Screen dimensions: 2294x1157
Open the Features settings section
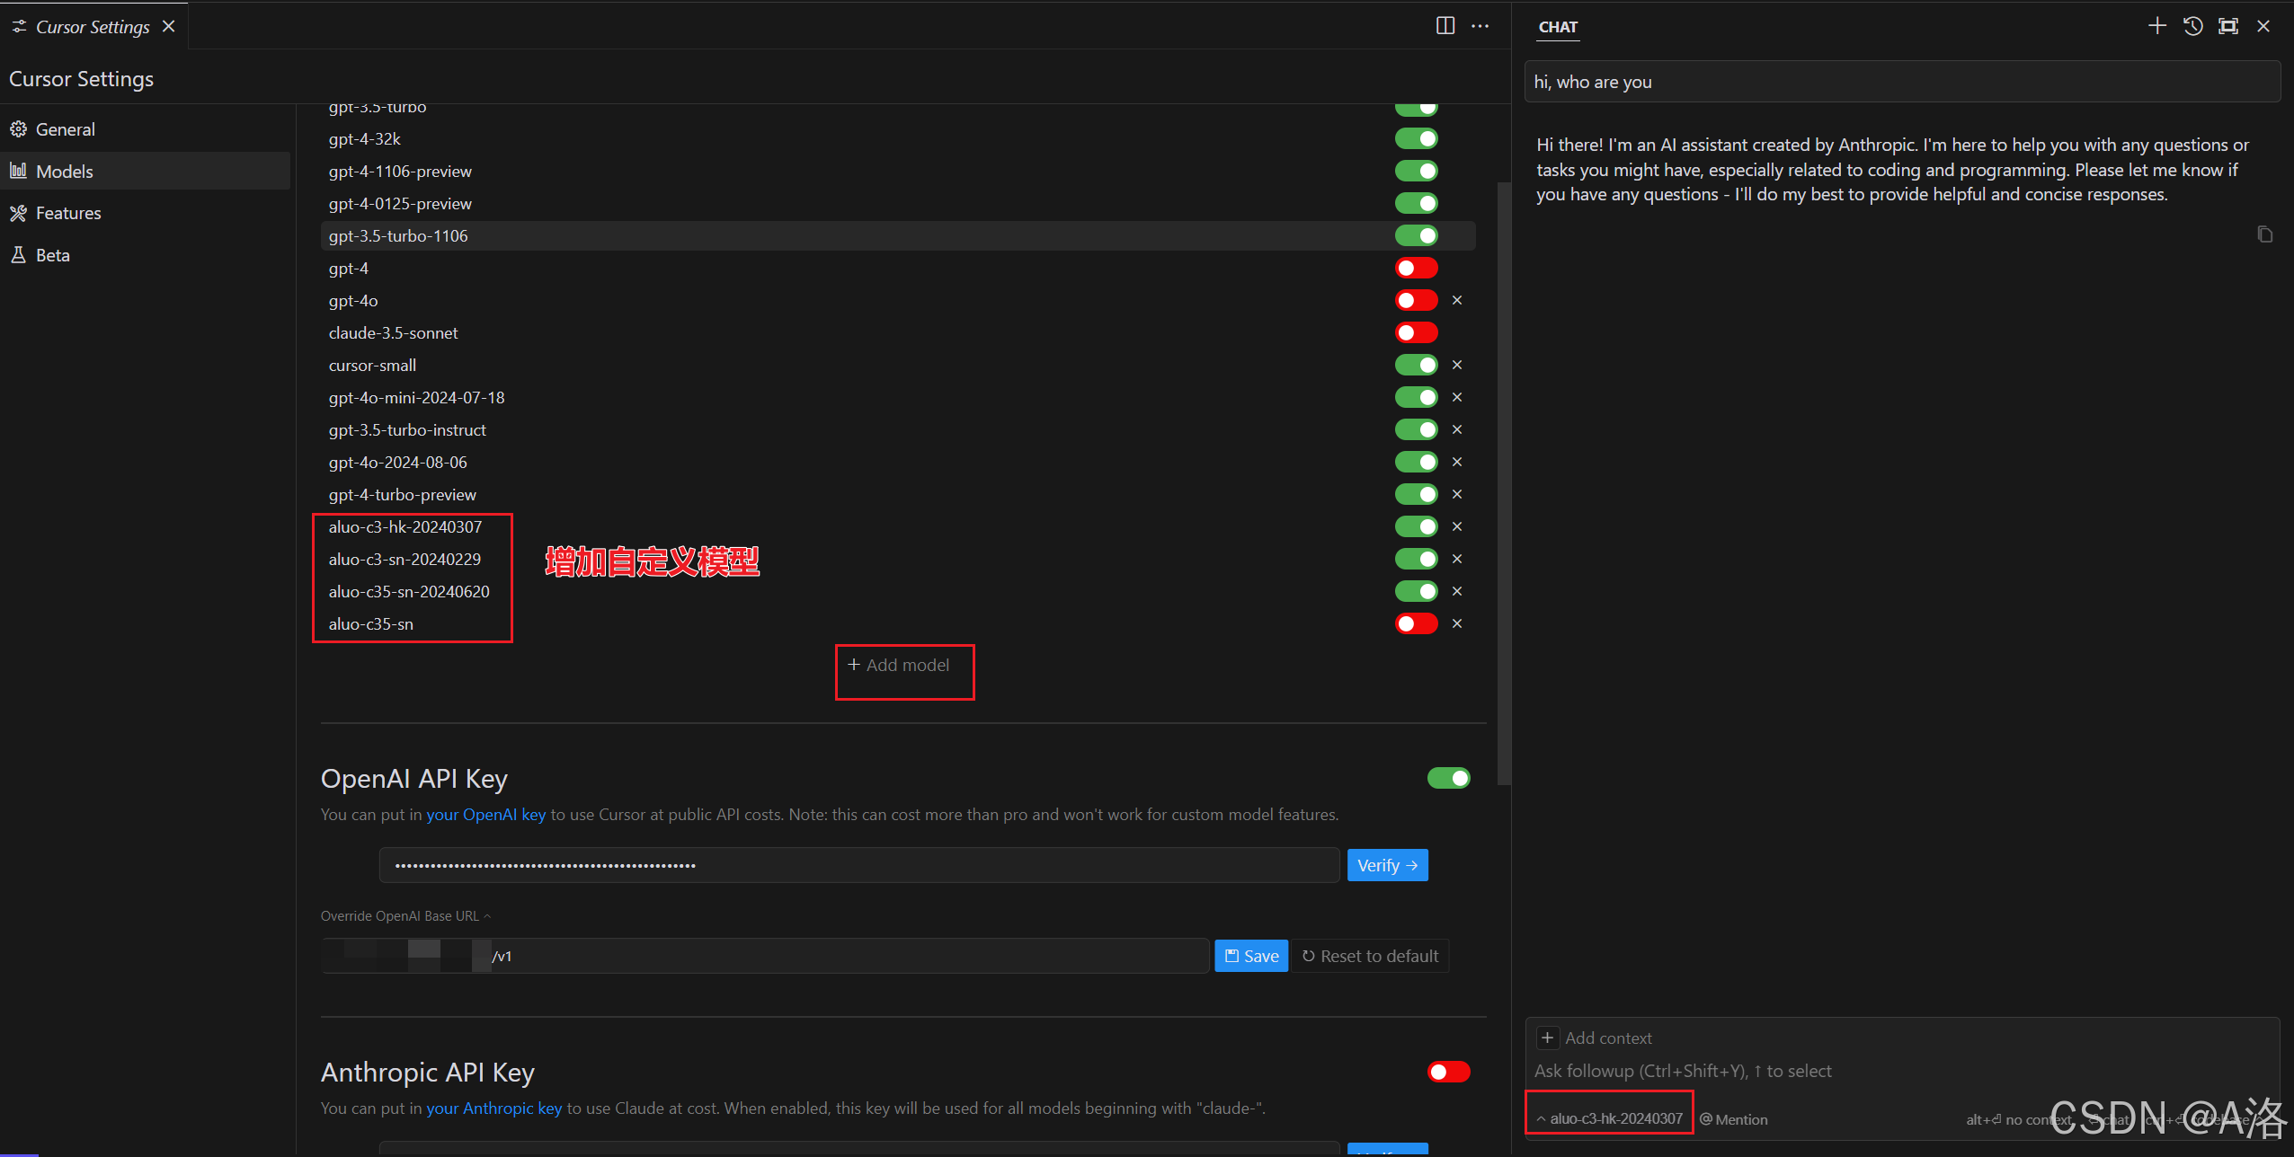[x=68, y=213]
